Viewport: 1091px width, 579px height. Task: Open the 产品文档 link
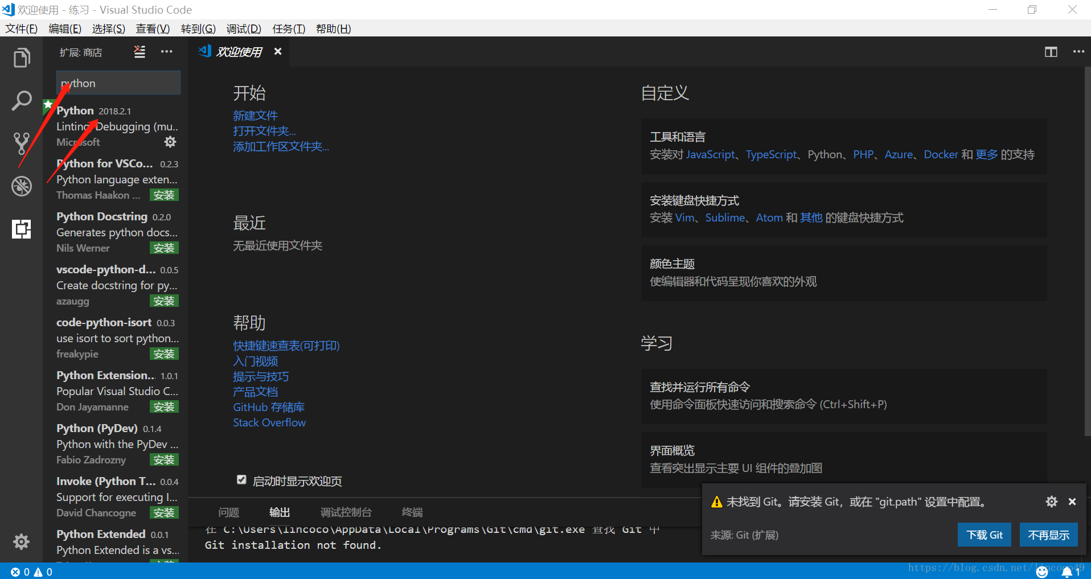pyautogui.click(x=255, y=392)
